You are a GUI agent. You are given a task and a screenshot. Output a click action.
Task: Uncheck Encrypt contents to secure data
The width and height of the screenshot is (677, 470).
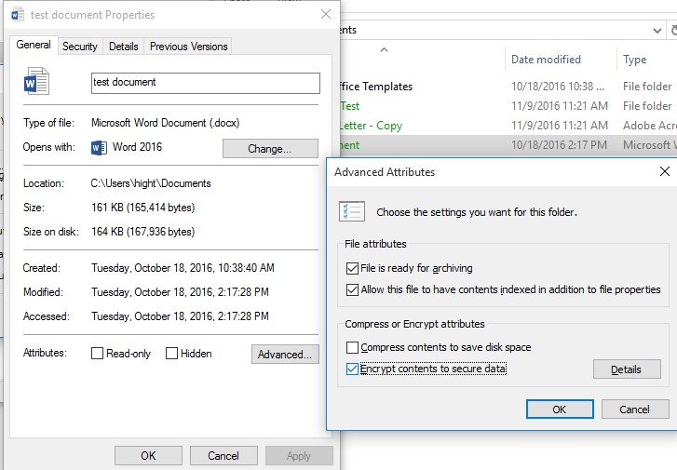tap(352, 369)
